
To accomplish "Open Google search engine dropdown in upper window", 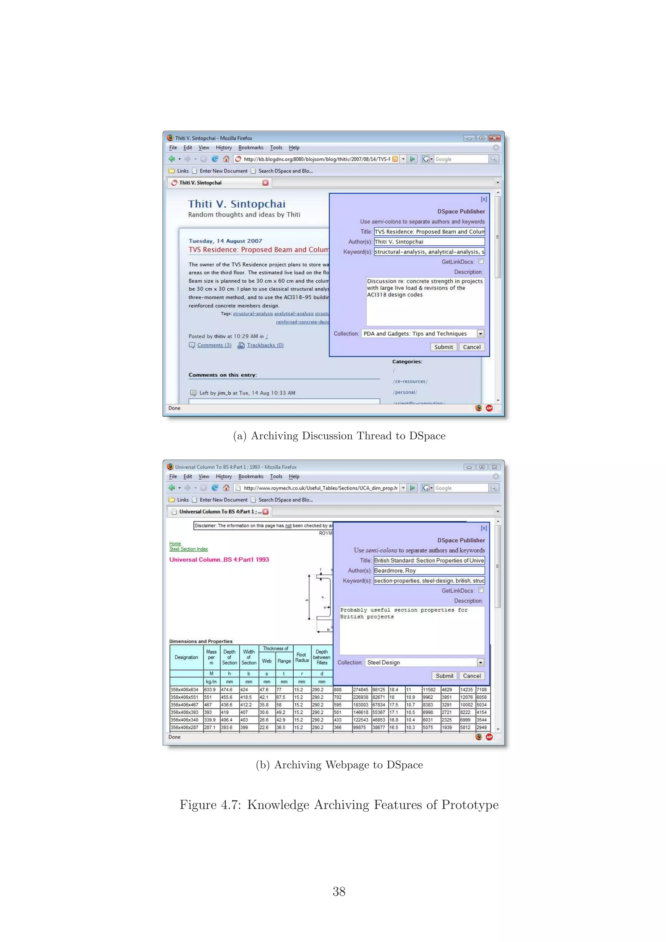I will (x=428, y=159).
